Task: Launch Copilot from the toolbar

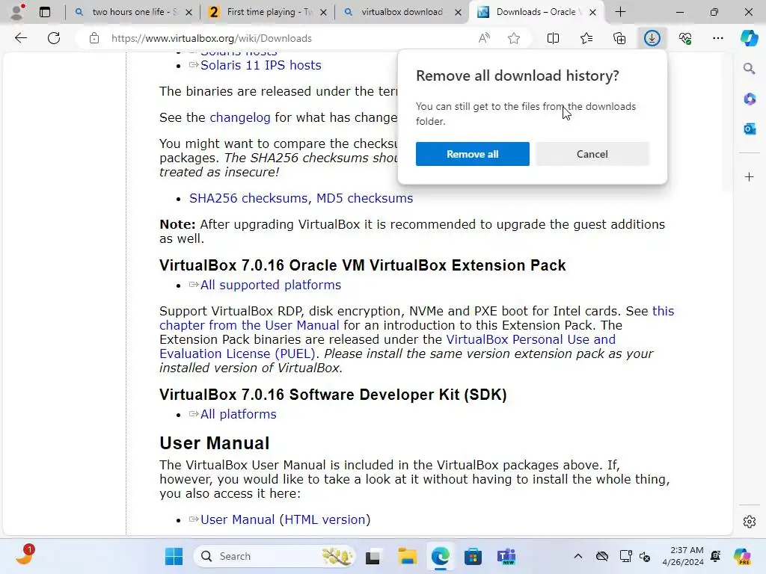Action: pyautogui.click(x=749, y=38)
